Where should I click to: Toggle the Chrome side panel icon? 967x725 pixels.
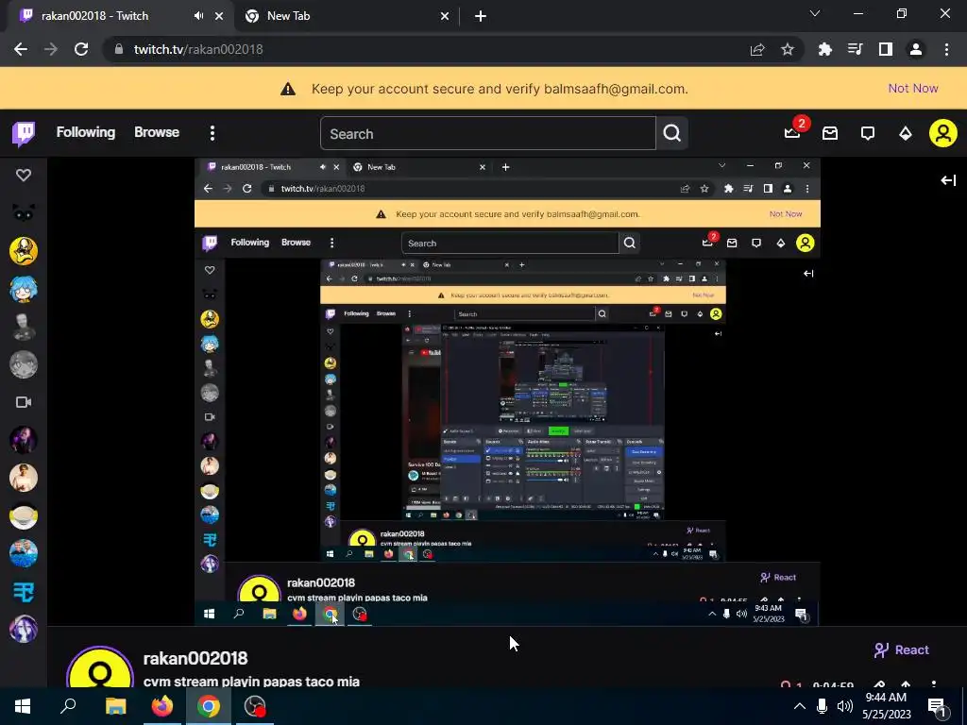click(886, 49)
